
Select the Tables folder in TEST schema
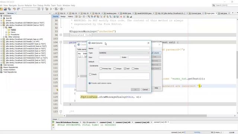tap(13, 30)
